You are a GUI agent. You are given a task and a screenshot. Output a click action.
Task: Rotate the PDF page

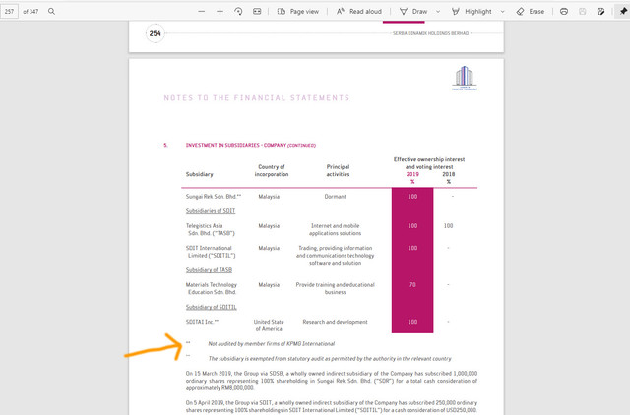point(238,11)
